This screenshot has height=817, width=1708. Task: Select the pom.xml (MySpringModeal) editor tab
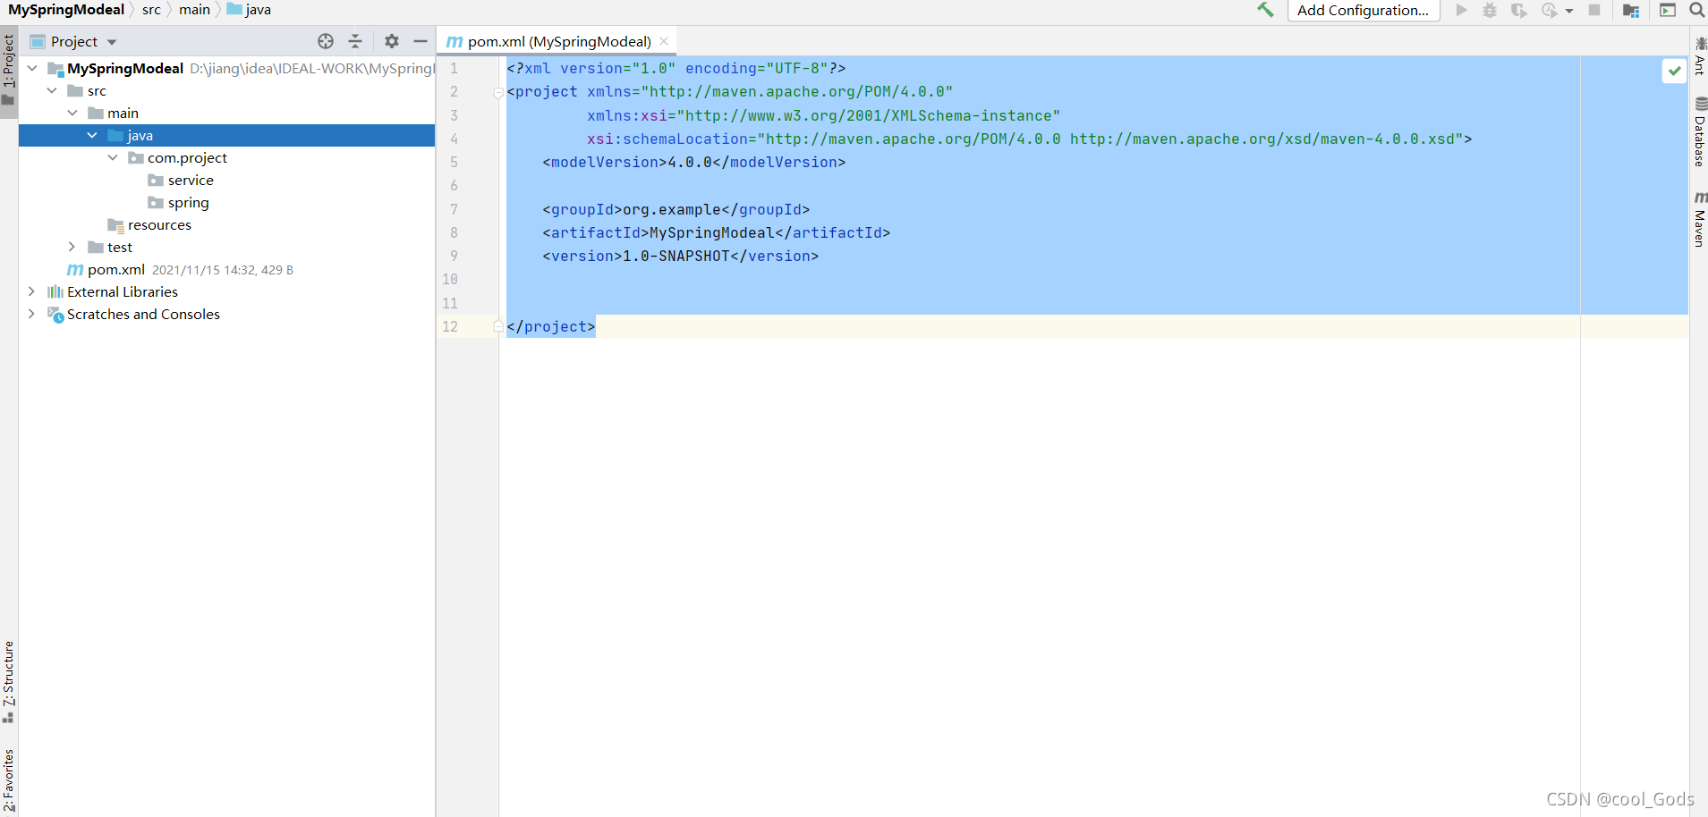(557, 41)
